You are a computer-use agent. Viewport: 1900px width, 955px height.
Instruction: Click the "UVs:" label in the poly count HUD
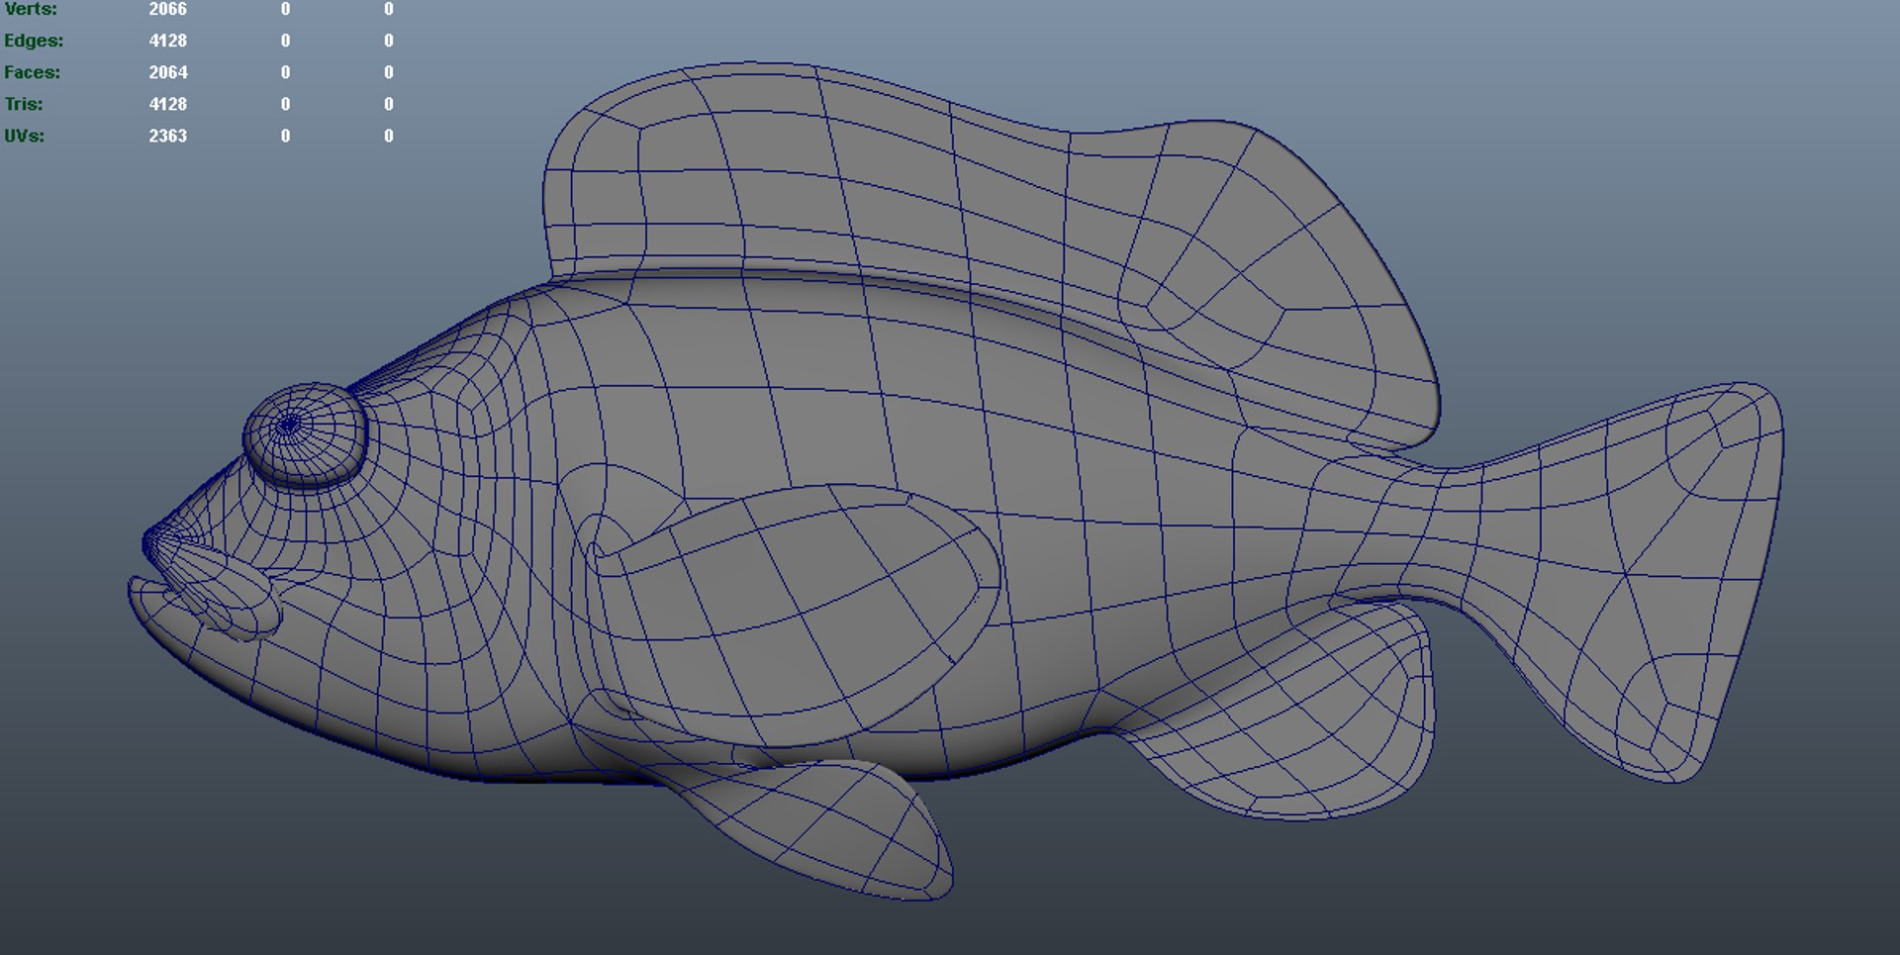click(x=24, y=136)
